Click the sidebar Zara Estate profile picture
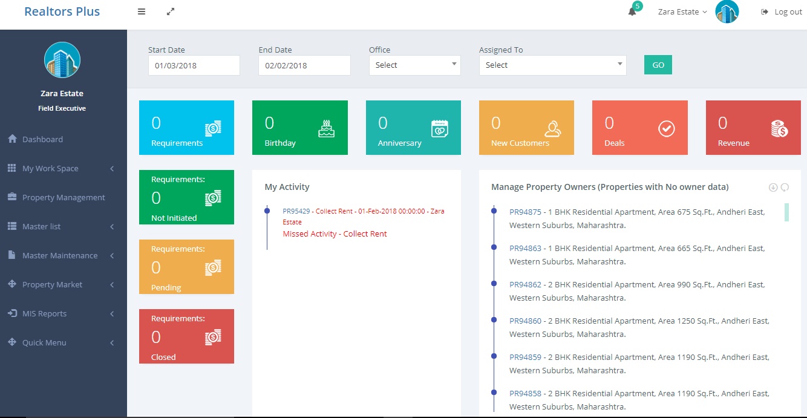 pyautogui.click(x=62, y=60)
